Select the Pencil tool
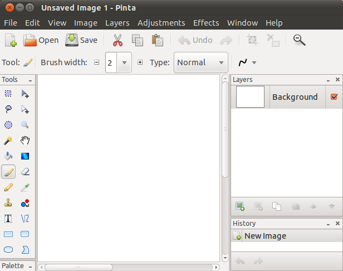 [x=8, y=187]
